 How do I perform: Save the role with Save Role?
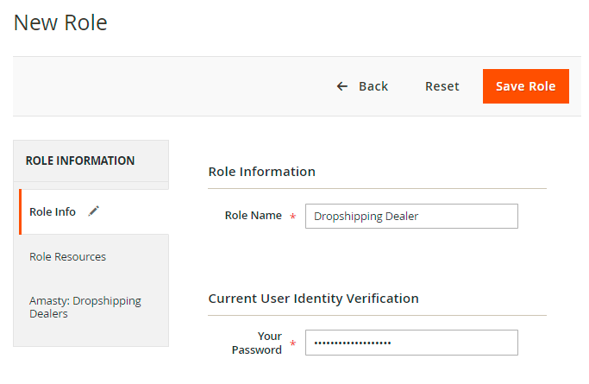[x=525, y=86]
